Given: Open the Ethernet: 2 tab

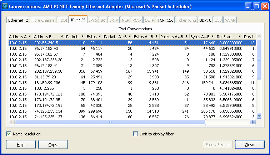Looking at the screenshot, I should pos(18,20).
